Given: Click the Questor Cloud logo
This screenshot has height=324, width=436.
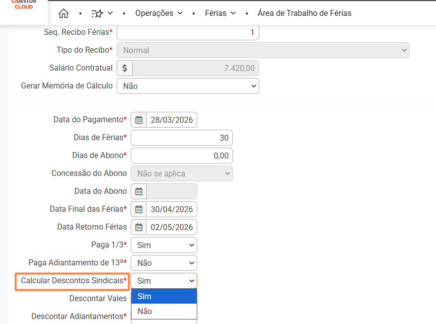Looking at the screenshot, I should pos(23,5).
